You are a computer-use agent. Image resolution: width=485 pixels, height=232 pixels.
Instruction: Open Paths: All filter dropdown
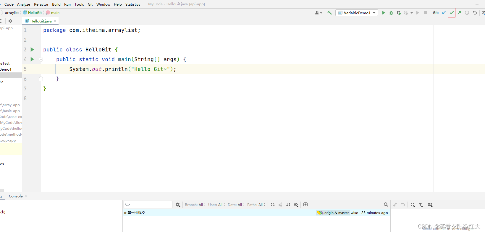pyautogui.click(x=256, y=205)
